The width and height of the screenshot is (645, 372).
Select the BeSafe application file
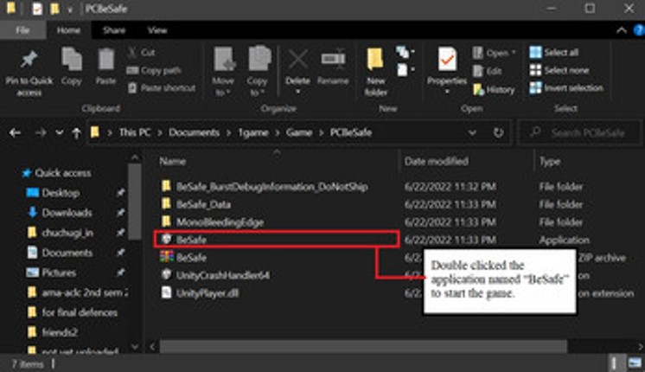(x=192, y=239)
